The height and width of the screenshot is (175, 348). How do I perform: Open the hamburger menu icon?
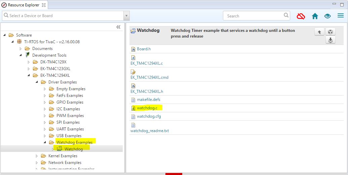tap(341, 16)
